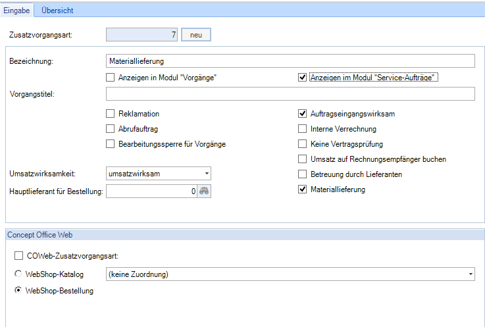Image resolution: width=485 pixels, height=327 pixels.
Task: Enable Keine Vertragsprüfung option
Action: (303, 144)
